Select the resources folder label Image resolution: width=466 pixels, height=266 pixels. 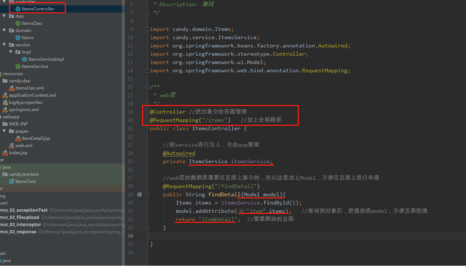(x=13, y=74)
